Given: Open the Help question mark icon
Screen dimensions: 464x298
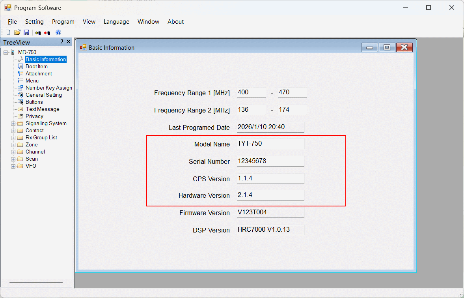Looking at the screenshot, I should tap(58, 32).
